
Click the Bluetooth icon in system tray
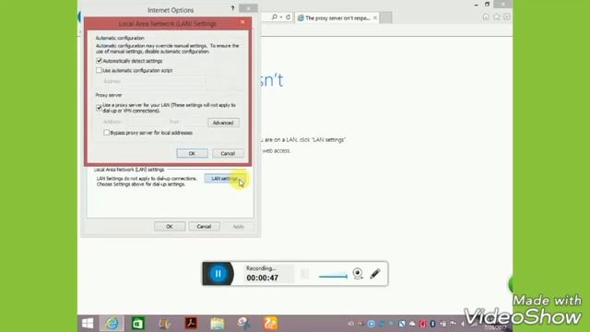(x=432, y=324)
